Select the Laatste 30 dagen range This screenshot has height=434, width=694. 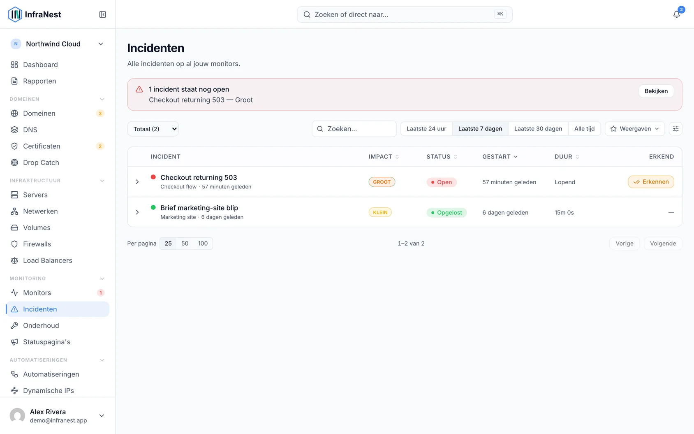(538, 129)
